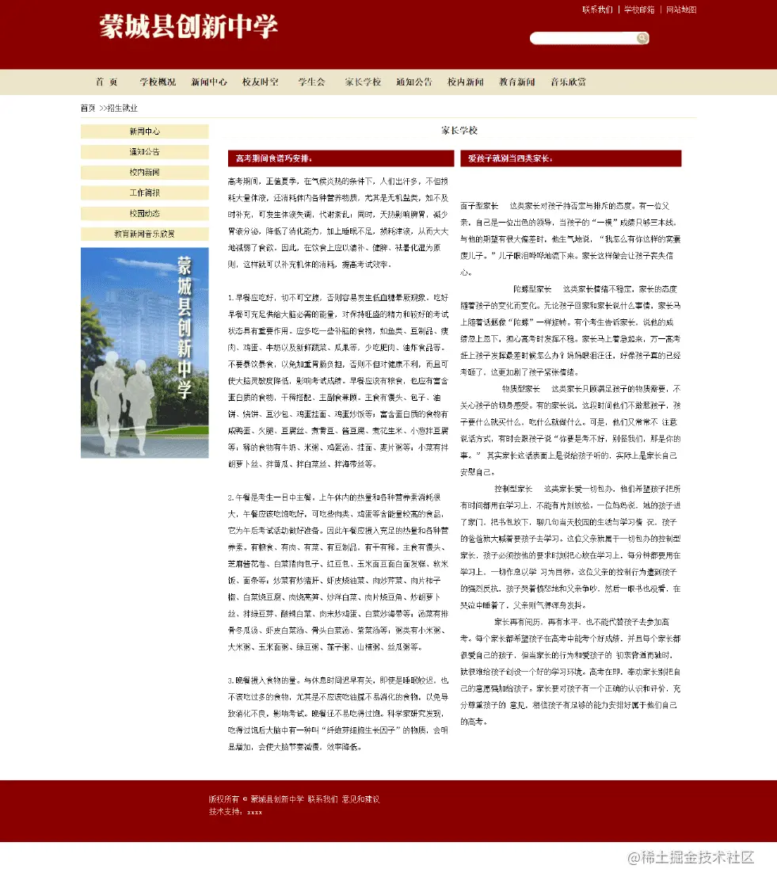This screenshot has width=777, height=888.
Task: Click inside the search input field
Action: (582, 38)
